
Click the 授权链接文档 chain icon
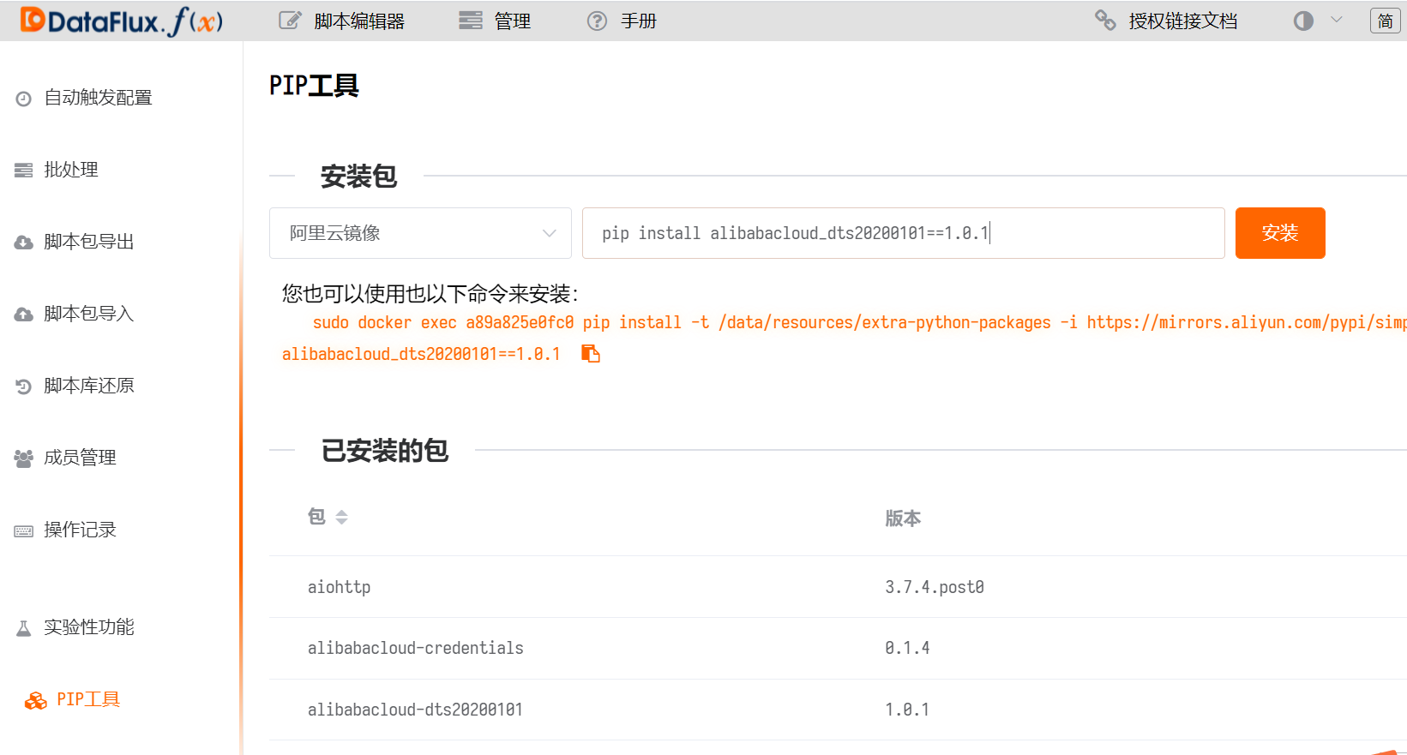[x=1105, y=20]
